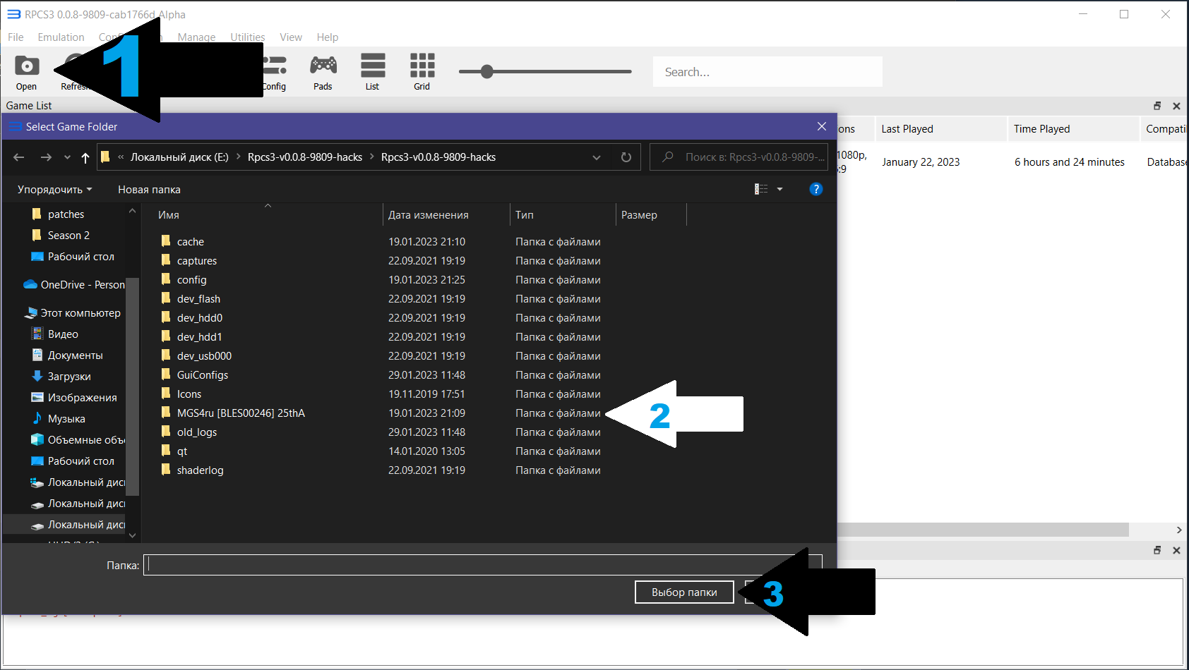Select the cache folder icon
1189x670 pixels.
tap(166, 241)
